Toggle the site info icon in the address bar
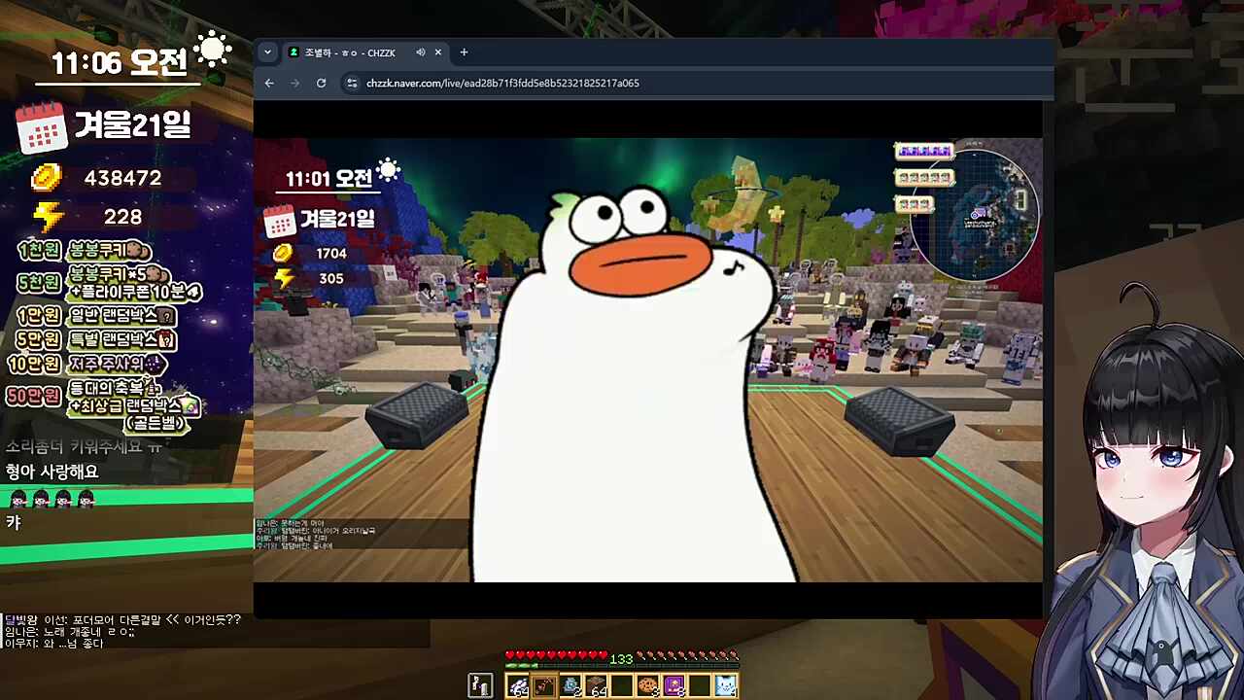 352,83
